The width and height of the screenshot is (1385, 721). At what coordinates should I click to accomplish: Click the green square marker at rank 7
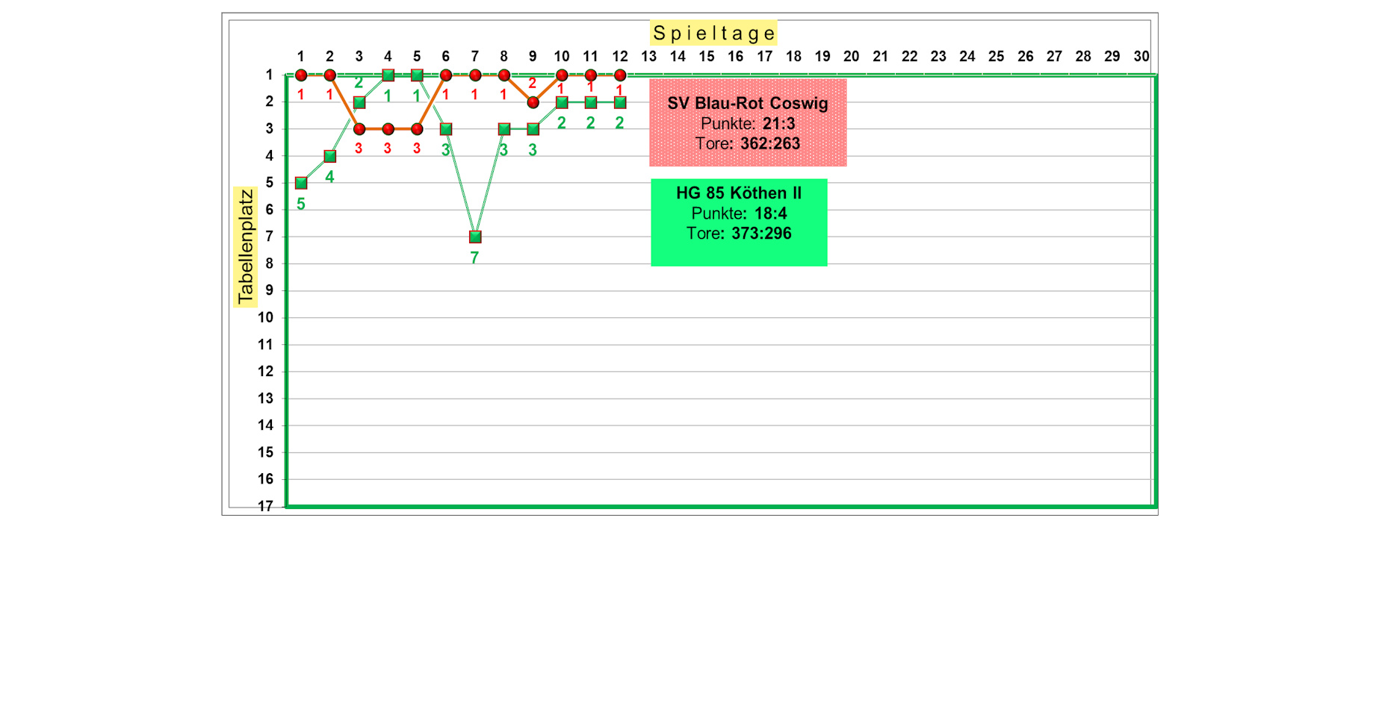tap(475, 237)
